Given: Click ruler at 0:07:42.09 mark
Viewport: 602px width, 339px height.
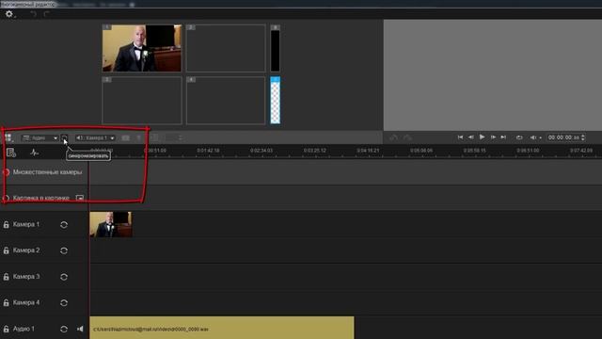Looking at the screenshot, I should tap(581, 151).
